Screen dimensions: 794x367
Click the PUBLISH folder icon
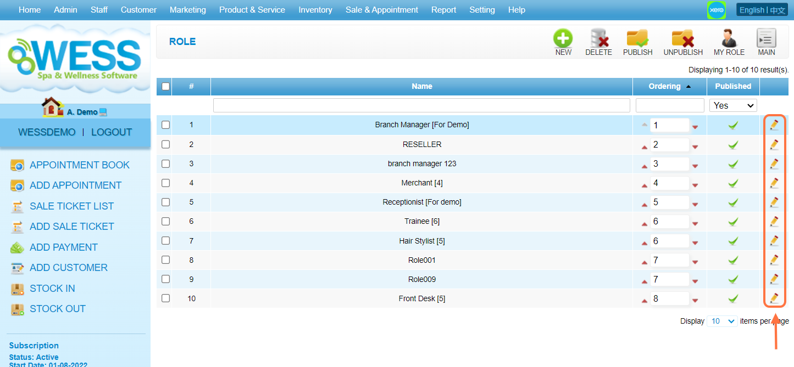(637, 39)
